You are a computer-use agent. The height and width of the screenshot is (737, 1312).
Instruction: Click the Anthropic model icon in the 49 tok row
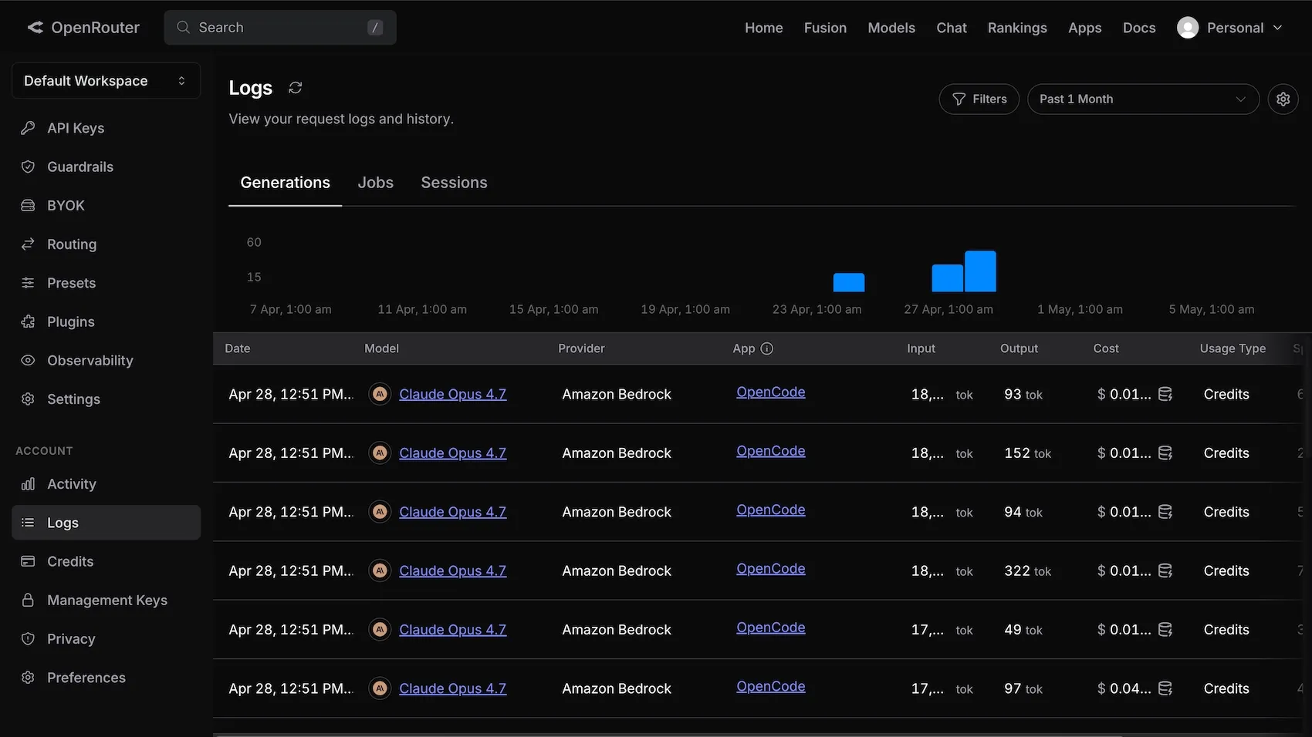tap(380, 630)
